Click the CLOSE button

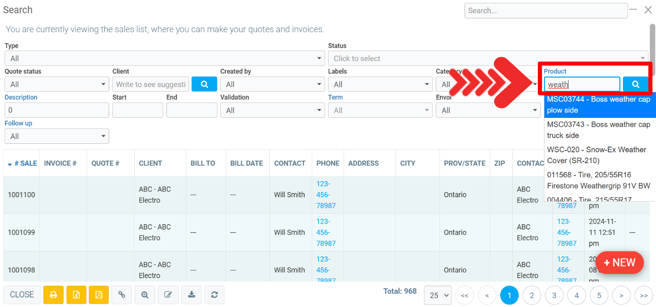[x=22, y=295]
